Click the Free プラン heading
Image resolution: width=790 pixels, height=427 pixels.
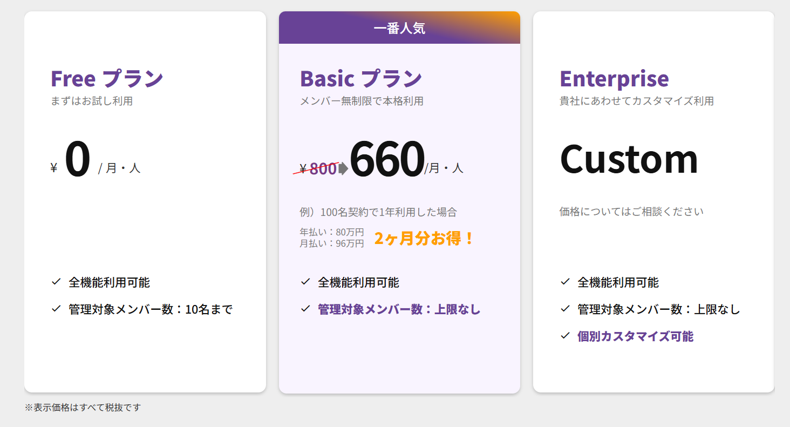point(107,78)
